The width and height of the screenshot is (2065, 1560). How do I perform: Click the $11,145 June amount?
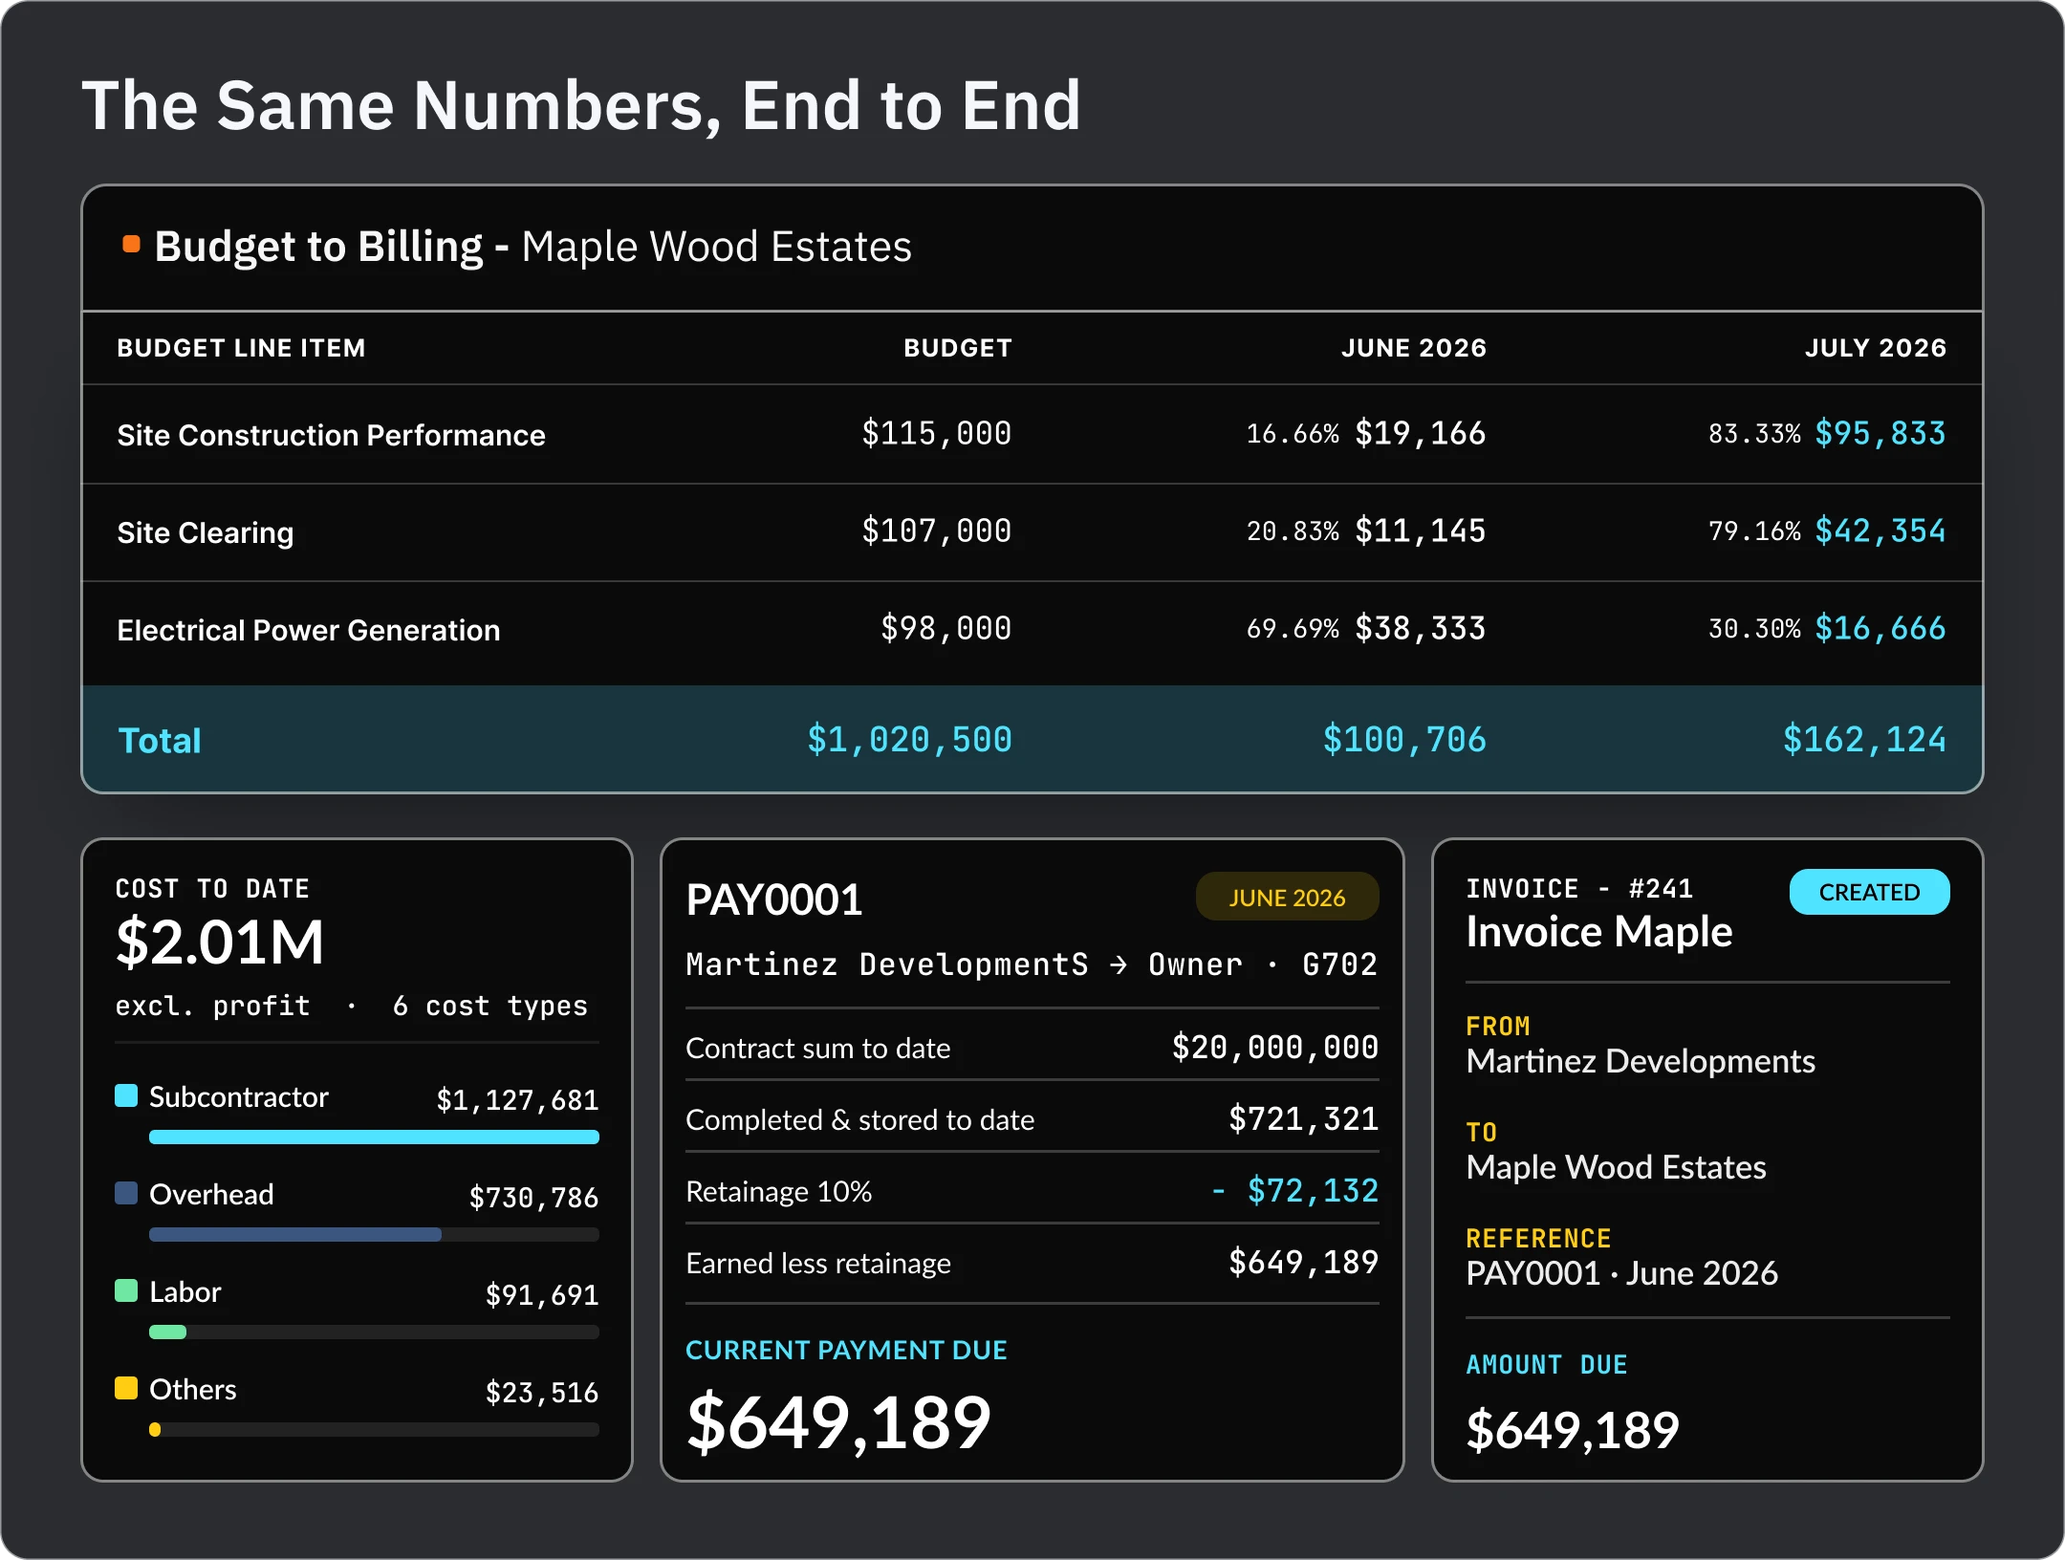1421,531
